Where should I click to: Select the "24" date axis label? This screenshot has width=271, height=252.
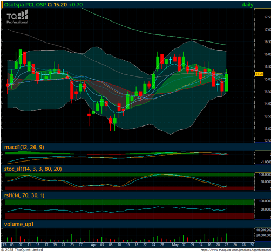pos(153,245)
